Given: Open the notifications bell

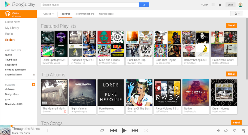Looking at the screenshot, I should coord(220,5).
